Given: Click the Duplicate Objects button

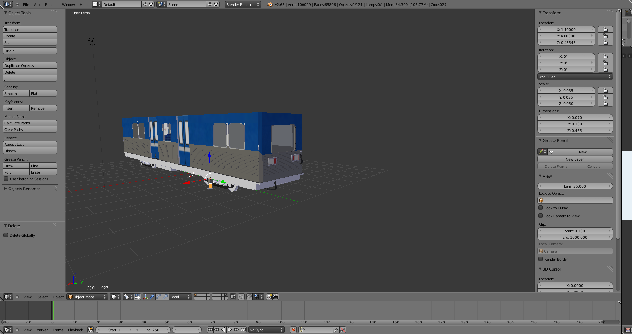Looking at the screenshot, I should [x=30, y=66].
